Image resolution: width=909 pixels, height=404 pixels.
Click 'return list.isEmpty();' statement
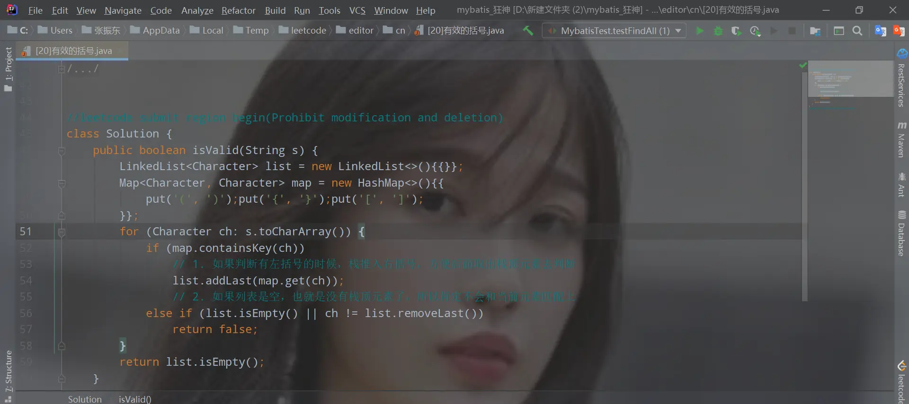(192, 362)
